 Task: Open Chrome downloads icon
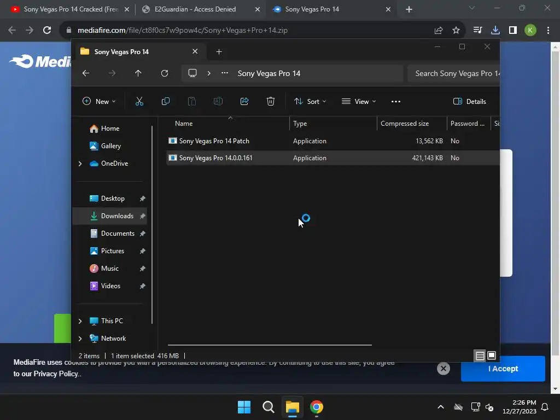495,31
